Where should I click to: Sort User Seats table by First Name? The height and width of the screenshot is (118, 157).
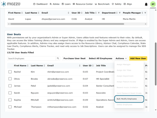click(28, 66)
